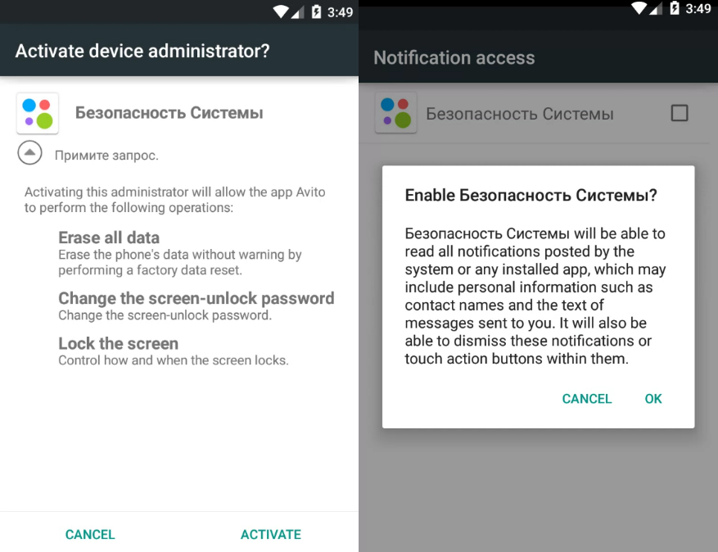Viewport: 718px width, 552px height.
Task: Click ACTIVATE to enable device administrator
Action: point(271,534)
